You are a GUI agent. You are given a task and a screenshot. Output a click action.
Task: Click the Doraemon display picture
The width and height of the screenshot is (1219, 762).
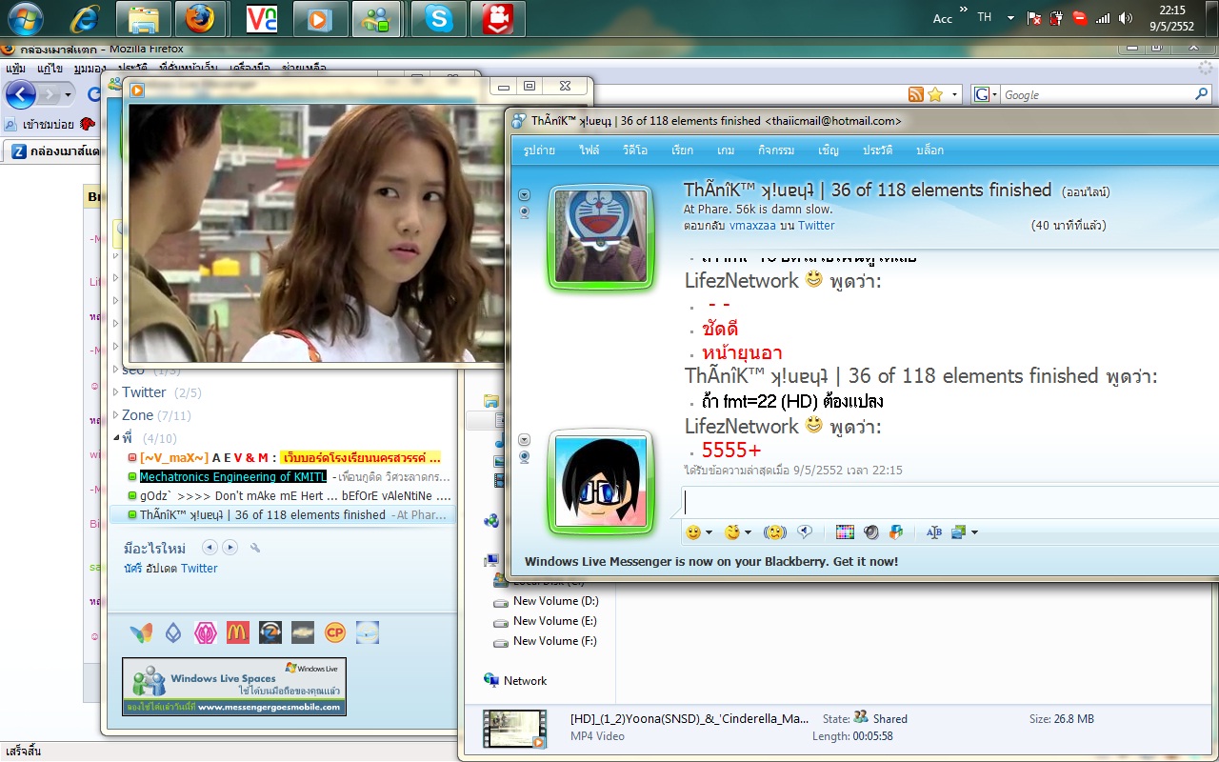point(601,236)
